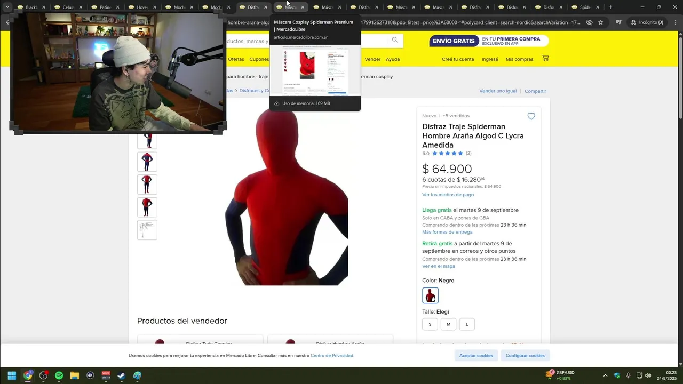Image resolution: width=683 pixels, height=384 pixels.
Task: Click the Compartir link
Action: click(535, 91)
